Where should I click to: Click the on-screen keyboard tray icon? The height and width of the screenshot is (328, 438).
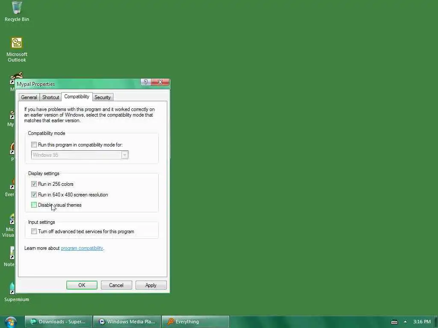tap(394, 322)
